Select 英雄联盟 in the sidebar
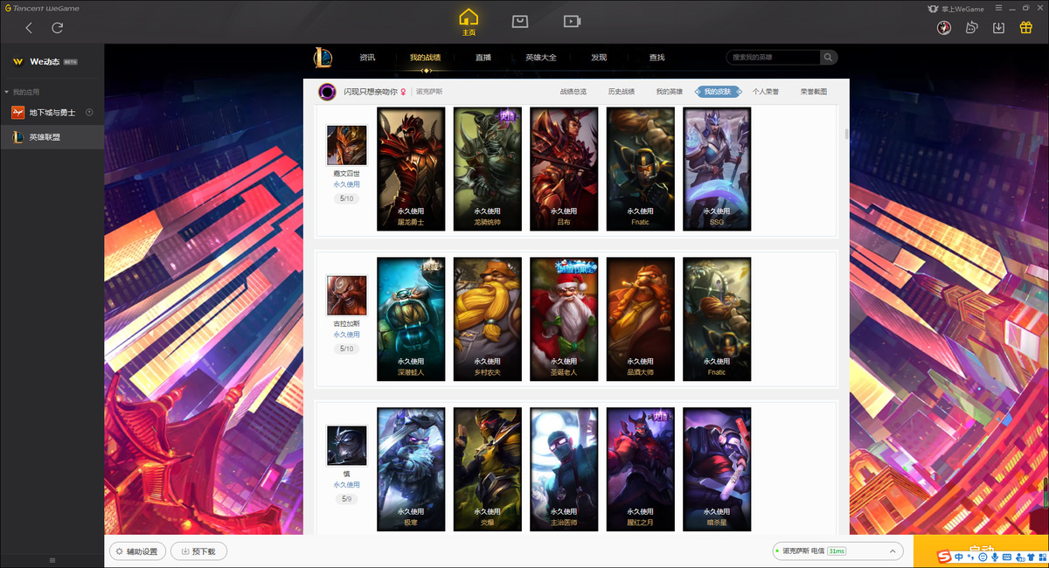 [x=52, y=137]
